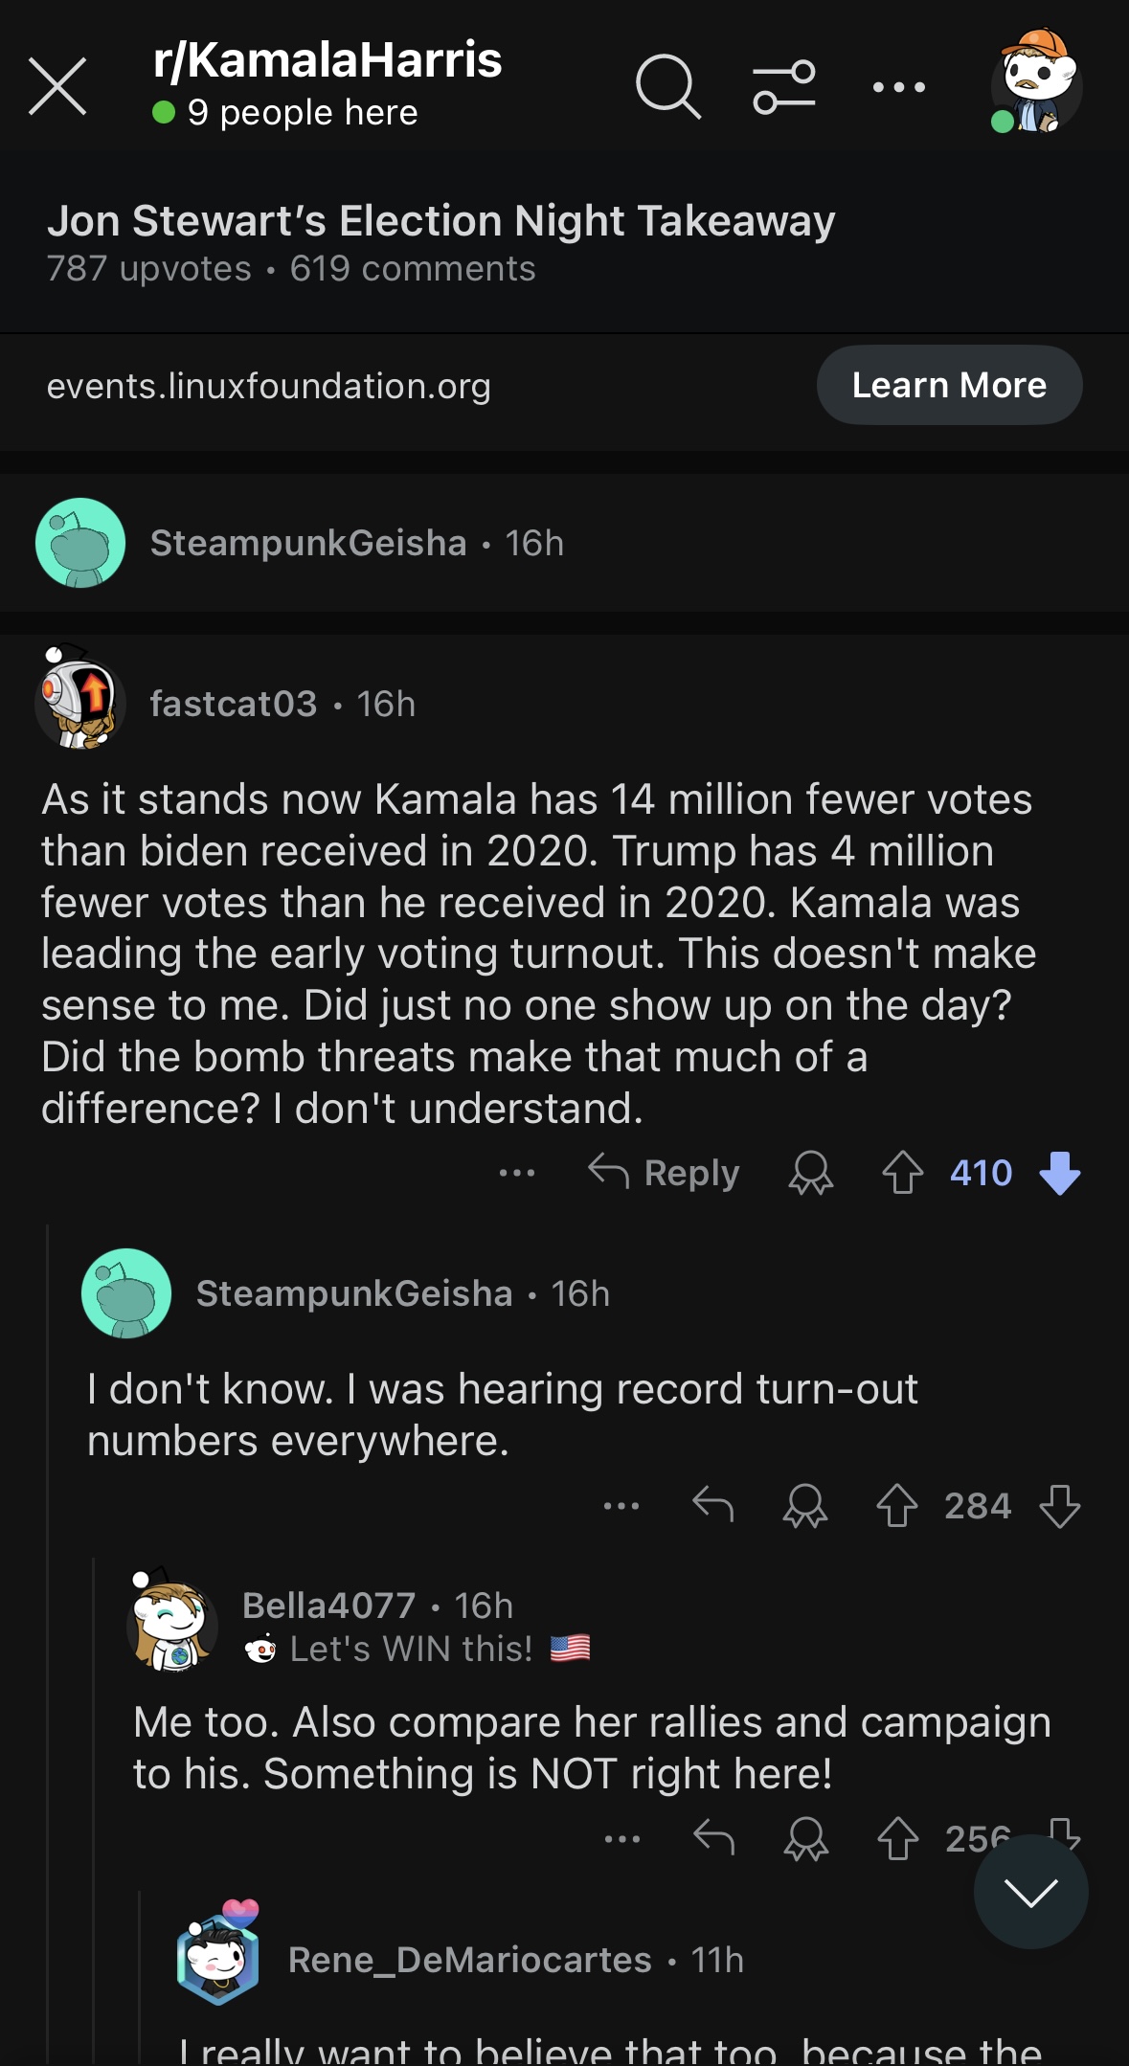Upvote Bella4077's comment
This screenshot has width=1129, height=2066.
point(897,1838)
